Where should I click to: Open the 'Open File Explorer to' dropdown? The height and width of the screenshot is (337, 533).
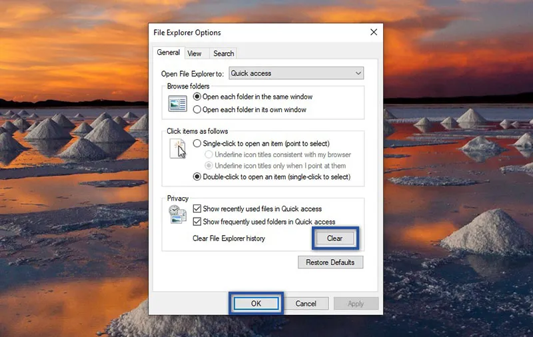(296, 73)
